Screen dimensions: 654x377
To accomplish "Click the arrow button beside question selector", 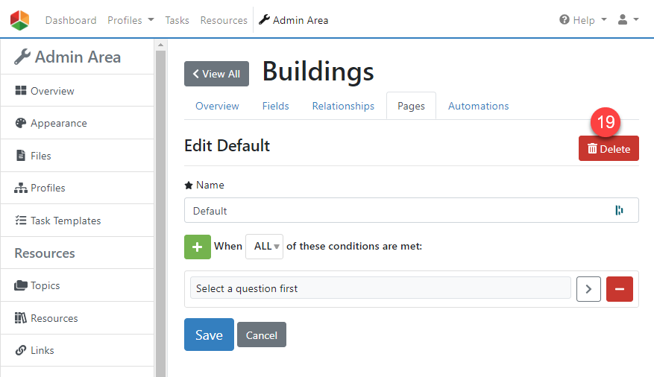I will pos(588,288).
